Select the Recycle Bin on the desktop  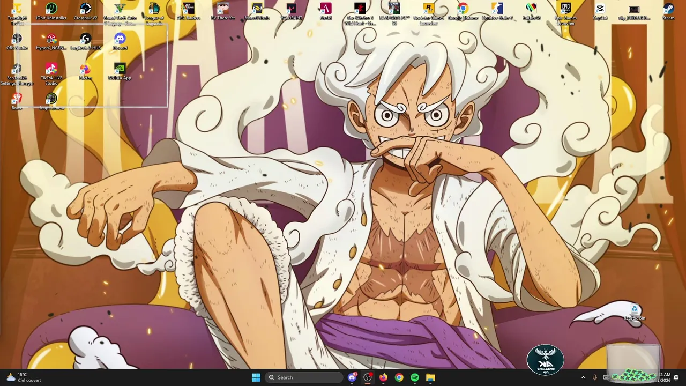(635, 313)
